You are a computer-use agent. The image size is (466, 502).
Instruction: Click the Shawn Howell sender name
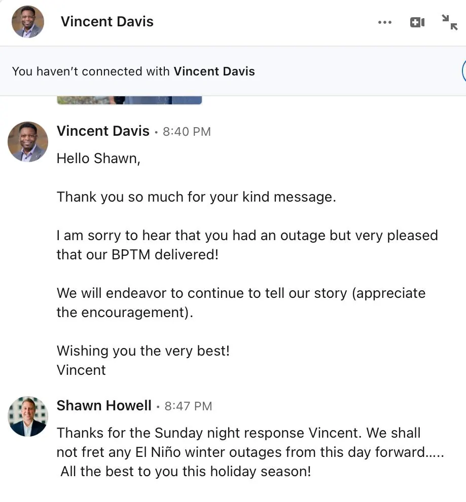(x=104, y=406)
